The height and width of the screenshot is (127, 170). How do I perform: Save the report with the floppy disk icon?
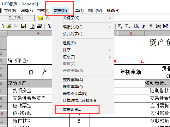tap(23, 26)
